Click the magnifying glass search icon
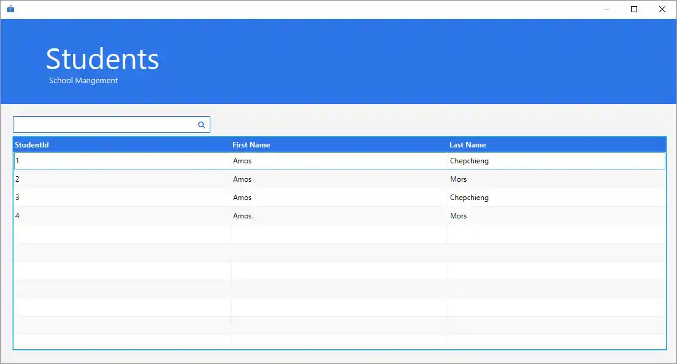The image size is (677, 364). tap(201, 125)
